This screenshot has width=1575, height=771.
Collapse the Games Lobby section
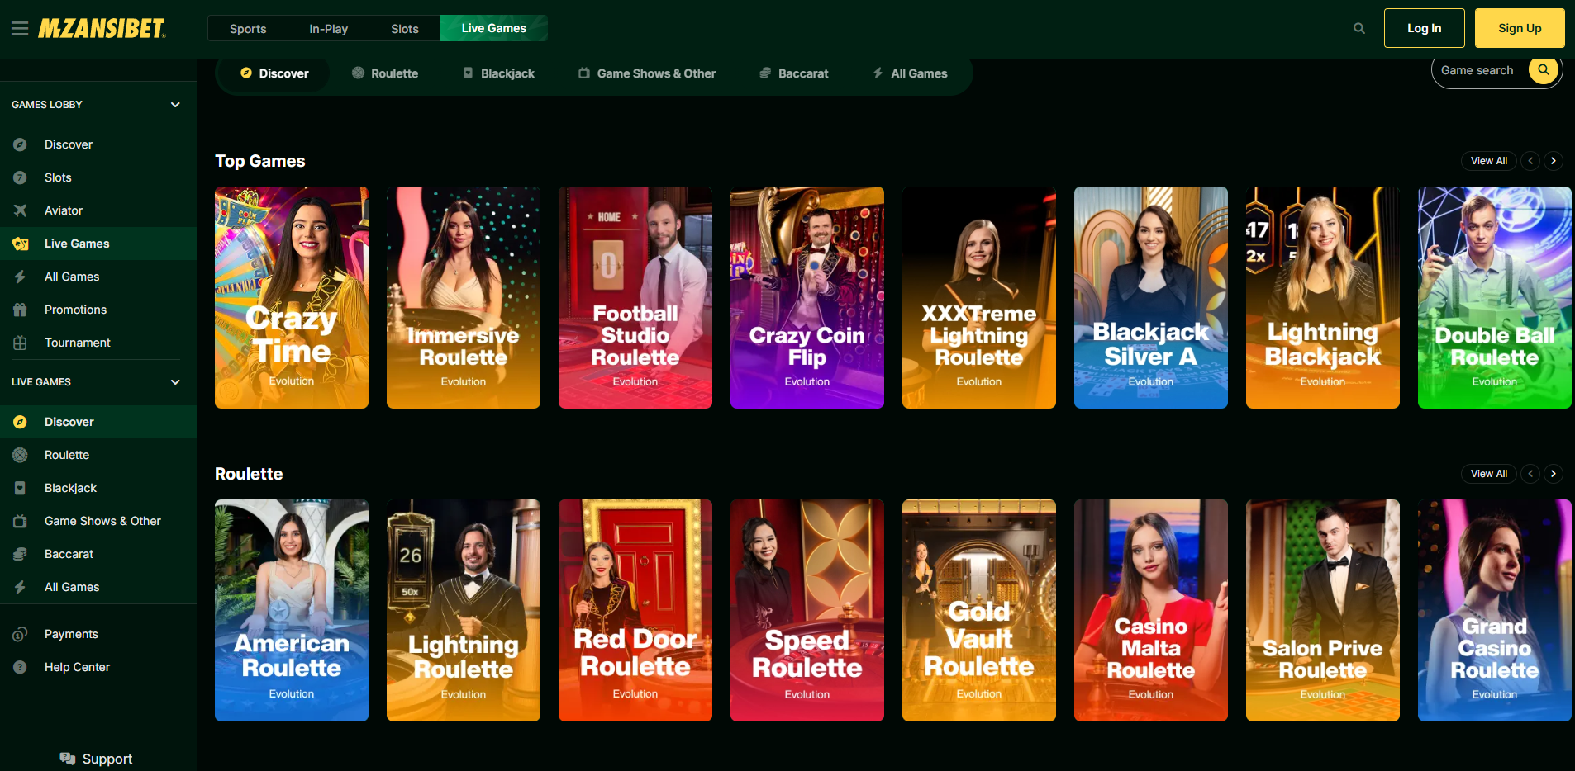(x=175, y=105)
